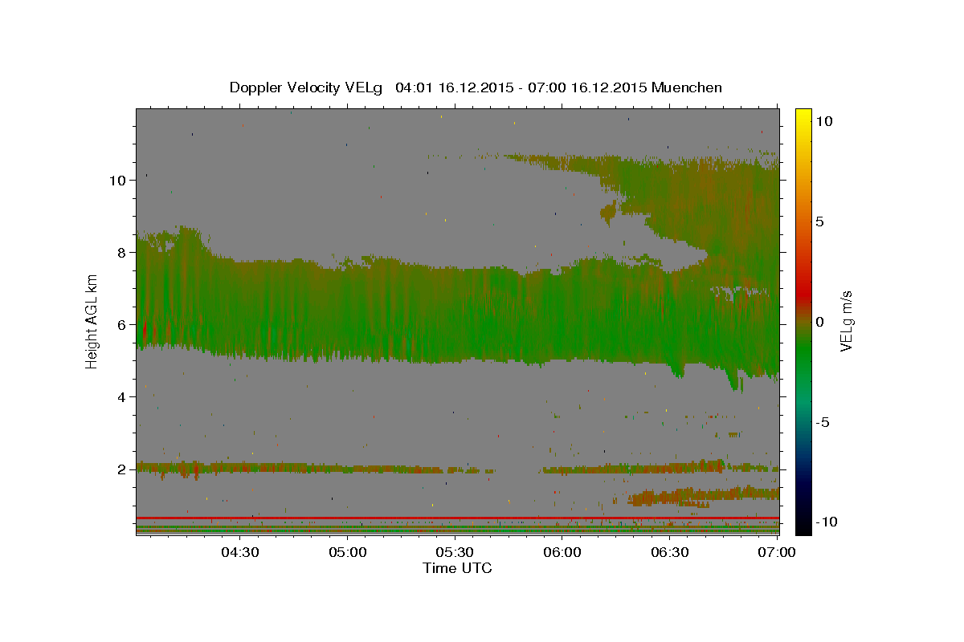
Task: Click the 05:30 time tick label
Action: (455, 552)
